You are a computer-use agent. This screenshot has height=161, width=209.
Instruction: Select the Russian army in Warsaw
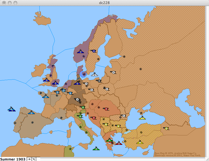tap(107, 89)
